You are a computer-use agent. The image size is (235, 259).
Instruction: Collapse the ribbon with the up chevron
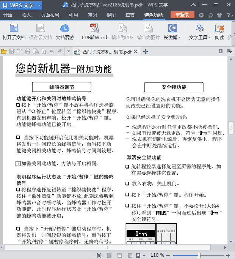pos(193,5)
